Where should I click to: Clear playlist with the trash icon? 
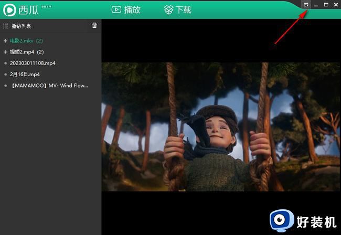[x=94, y=25]
